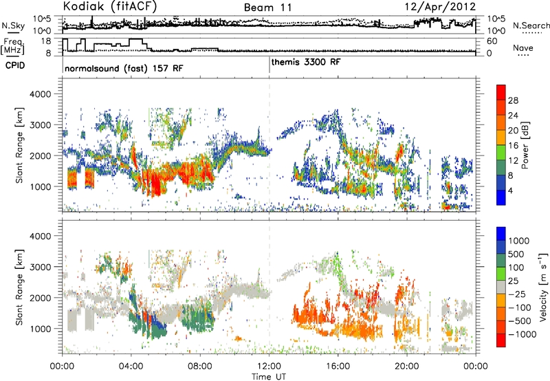Click the CPID change marker at 12:00
This screenshot has width=550, height=381.
269,65
